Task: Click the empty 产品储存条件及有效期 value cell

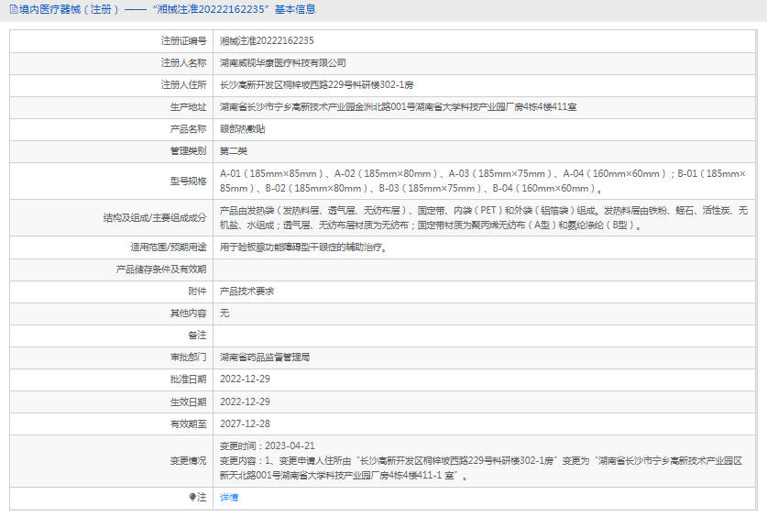Action: tap(486, 269)
